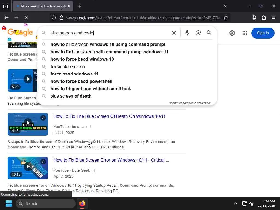Open Firefox account icon
Viewport: 280px width, 210px height.
tap(253, 17)
